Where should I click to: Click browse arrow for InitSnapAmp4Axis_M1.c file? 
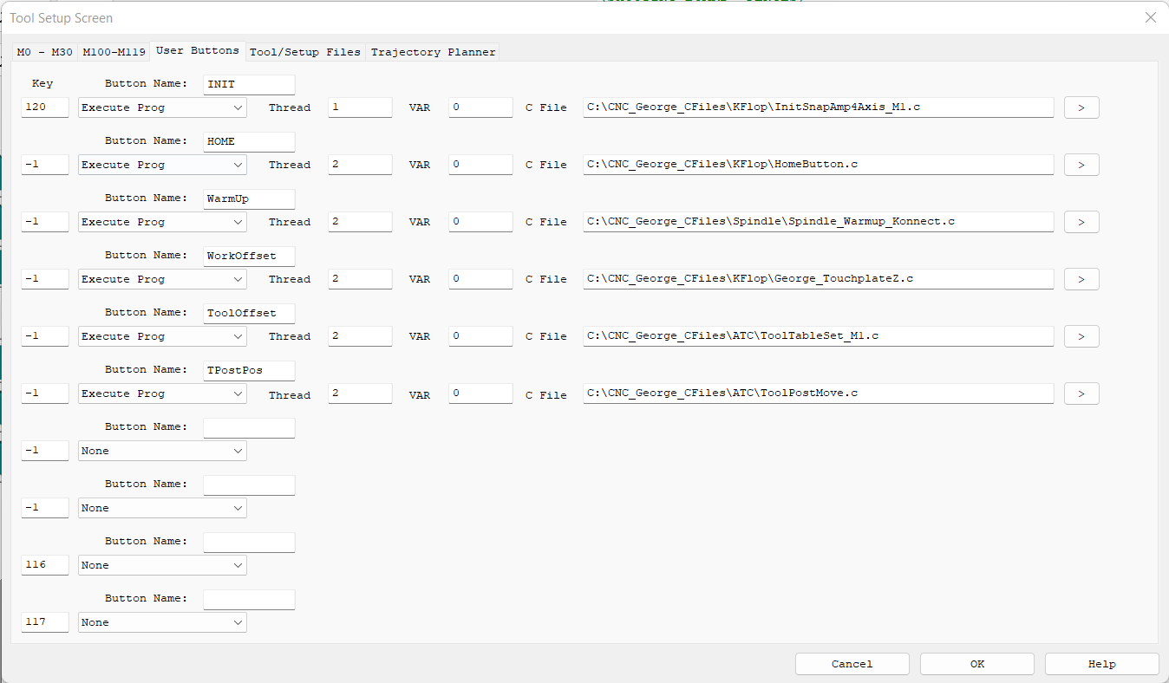click(1081, 107)
